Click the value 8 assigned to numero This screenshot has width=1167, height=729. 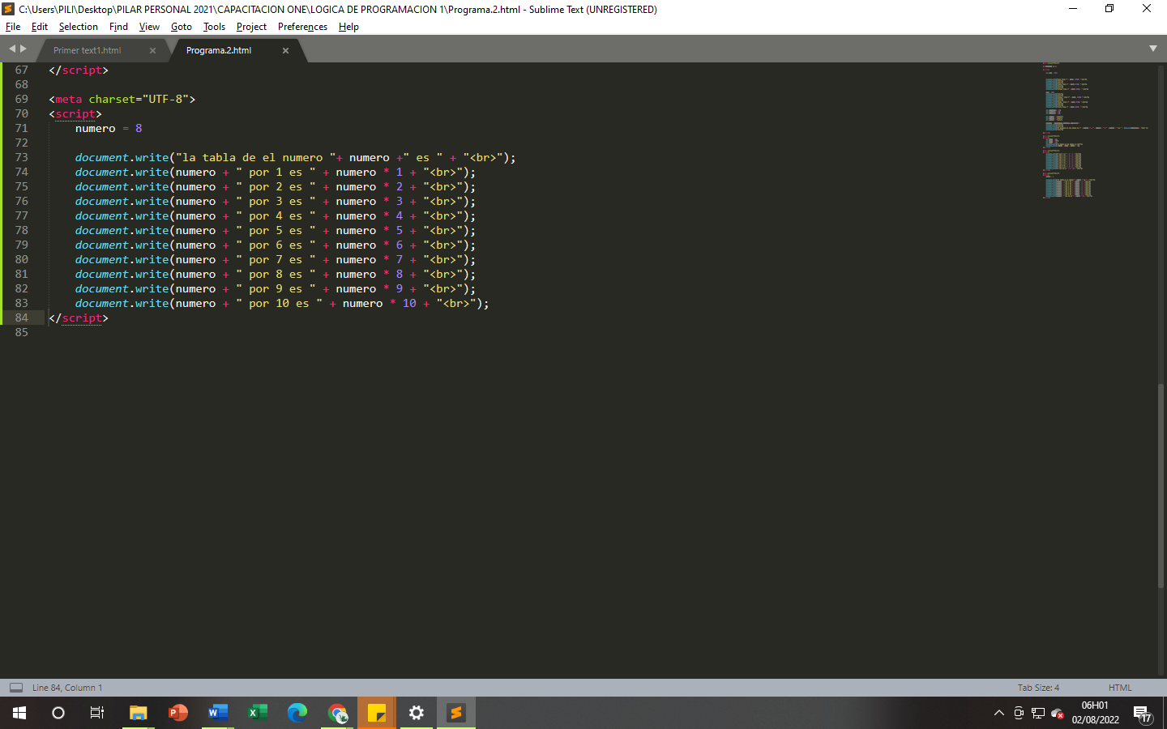(x=139, y=128)
